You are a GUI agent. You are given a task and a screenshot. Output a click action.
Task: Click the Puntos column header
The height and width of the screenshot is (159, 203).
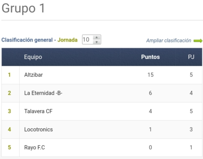[150, 57]
